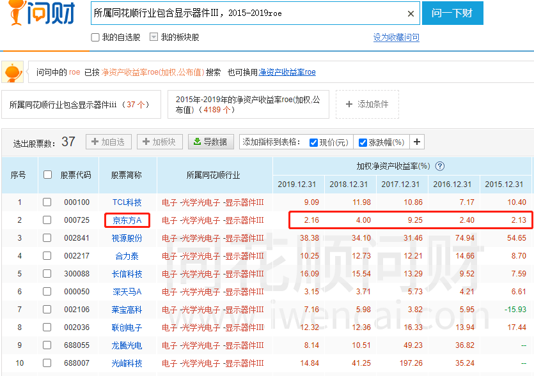Toggle the 我的自选股 checkbox
This screenshot has width=534, height=376.
pos(95,37)
